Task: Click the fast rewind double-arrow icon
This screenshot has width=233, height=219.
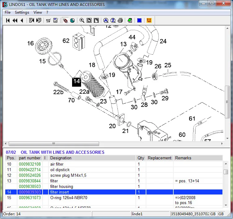Action: click(15, 21)
